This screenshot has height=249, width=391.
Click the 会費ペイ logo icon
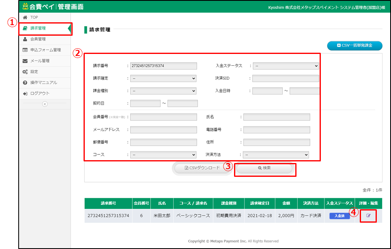pyautogui.click(x=26, y=6)
